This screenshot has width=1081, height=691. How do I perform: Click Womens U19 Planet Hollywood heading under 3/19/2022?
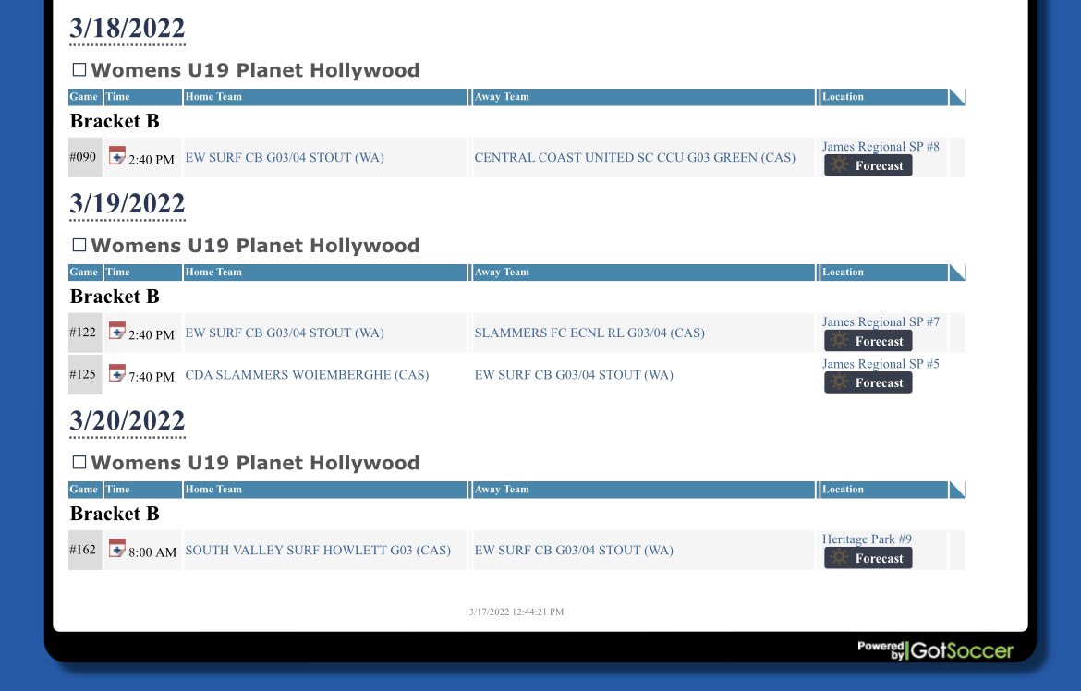coord(255,246)
